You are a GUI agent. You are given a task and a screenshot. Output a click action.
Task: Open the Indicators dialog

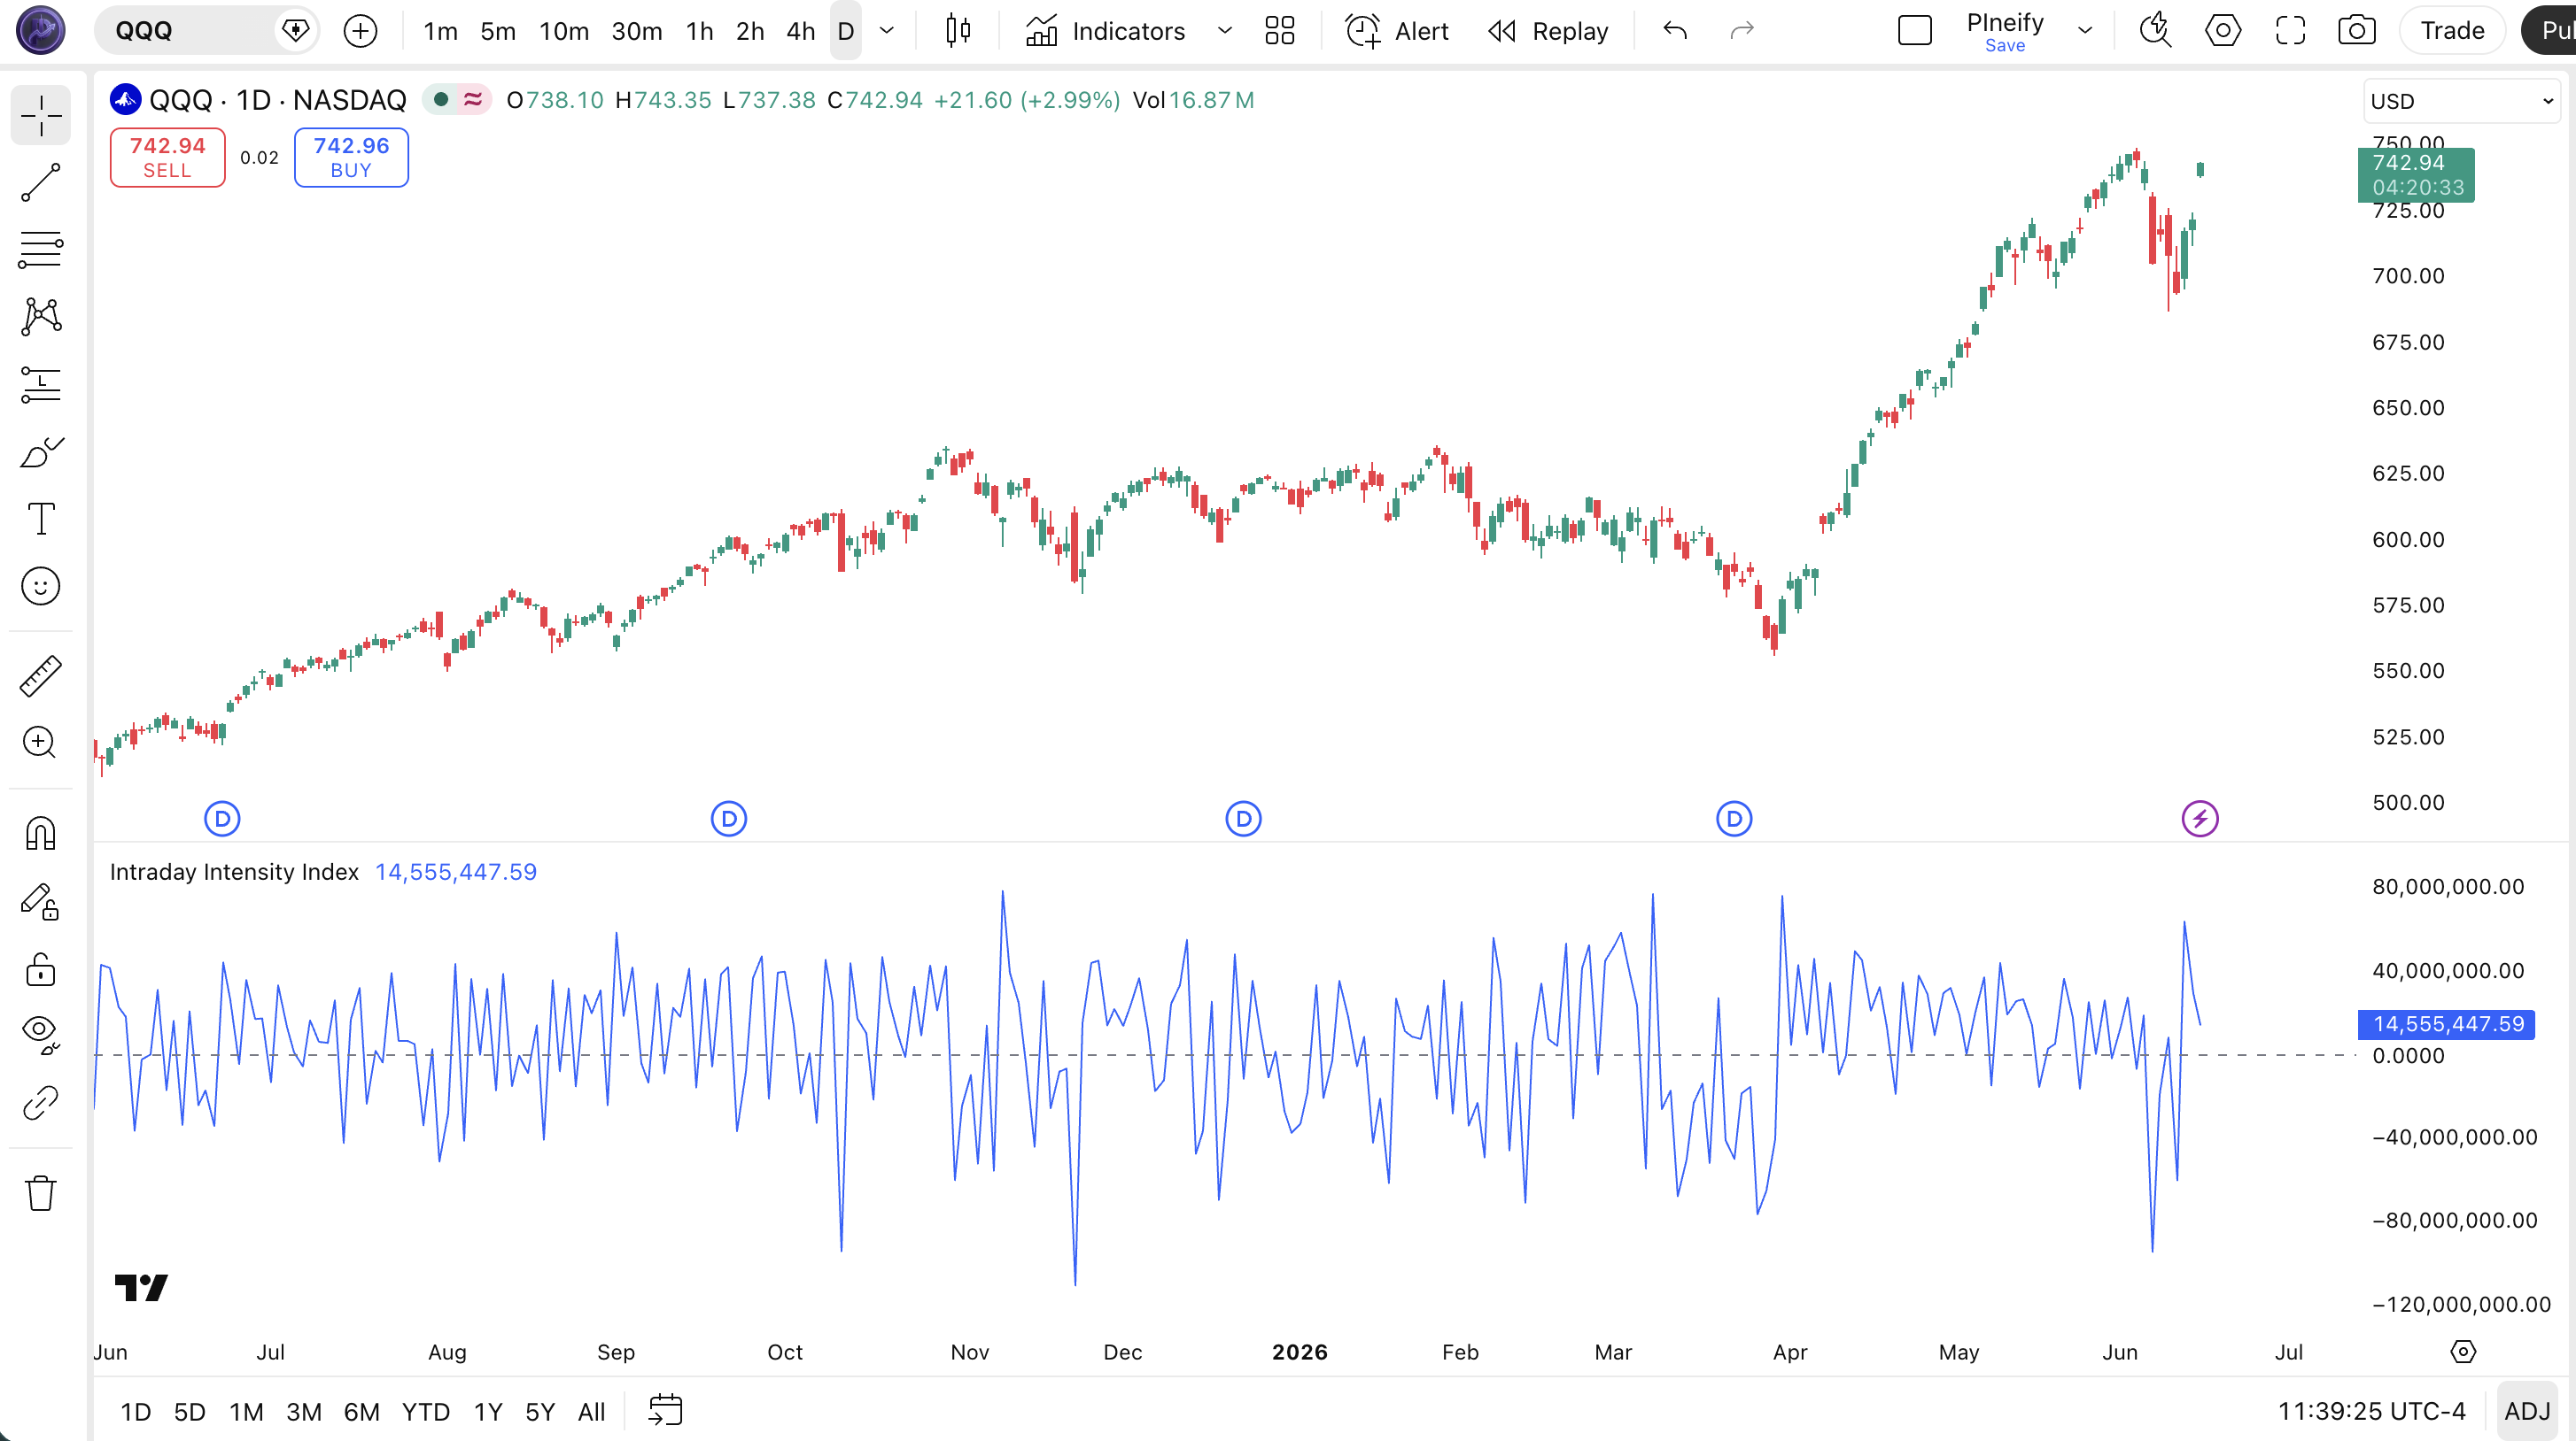(x=1105, y=31)
